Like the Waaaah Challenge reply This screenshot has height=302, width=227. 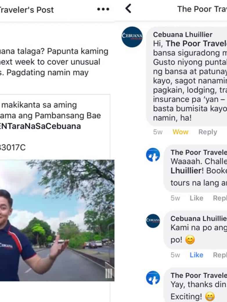coord(196,198)
